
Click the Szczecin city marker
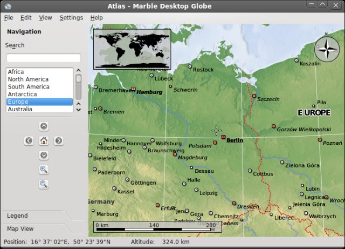coord(254,96)
